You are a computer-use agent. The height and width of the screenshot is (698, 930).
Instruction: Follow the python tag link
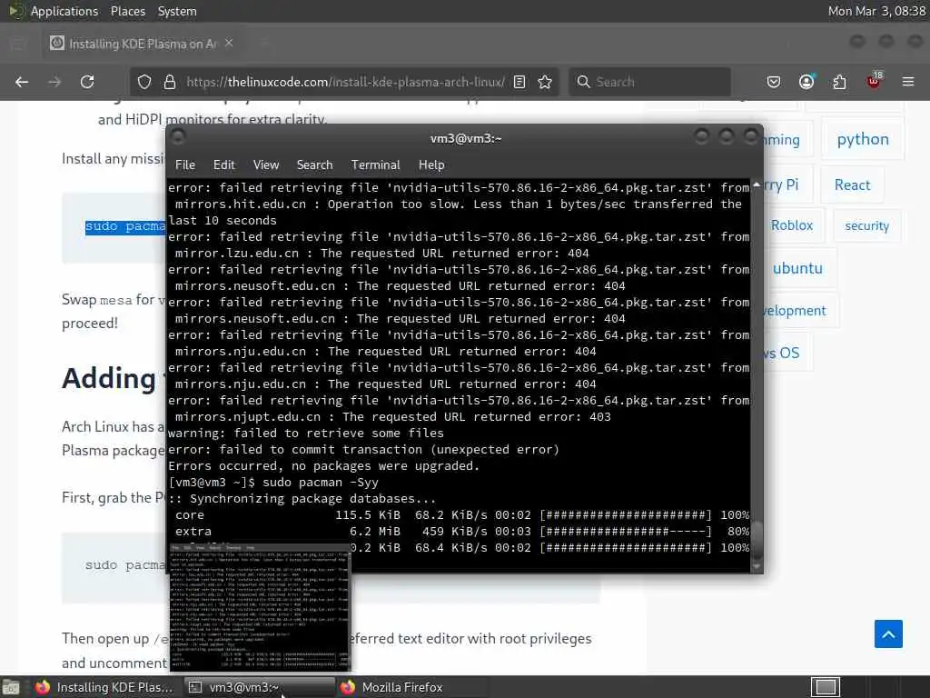click(863, 139)
